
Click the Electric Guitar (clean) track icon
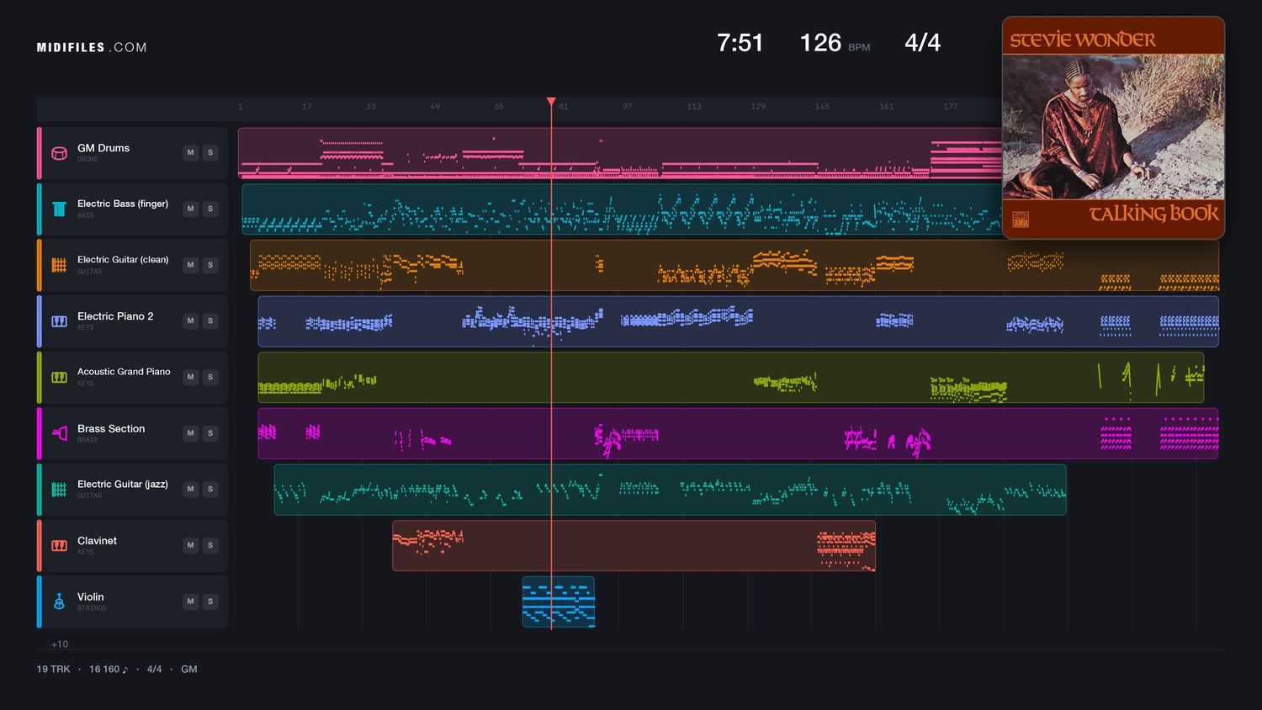(59, 265)
